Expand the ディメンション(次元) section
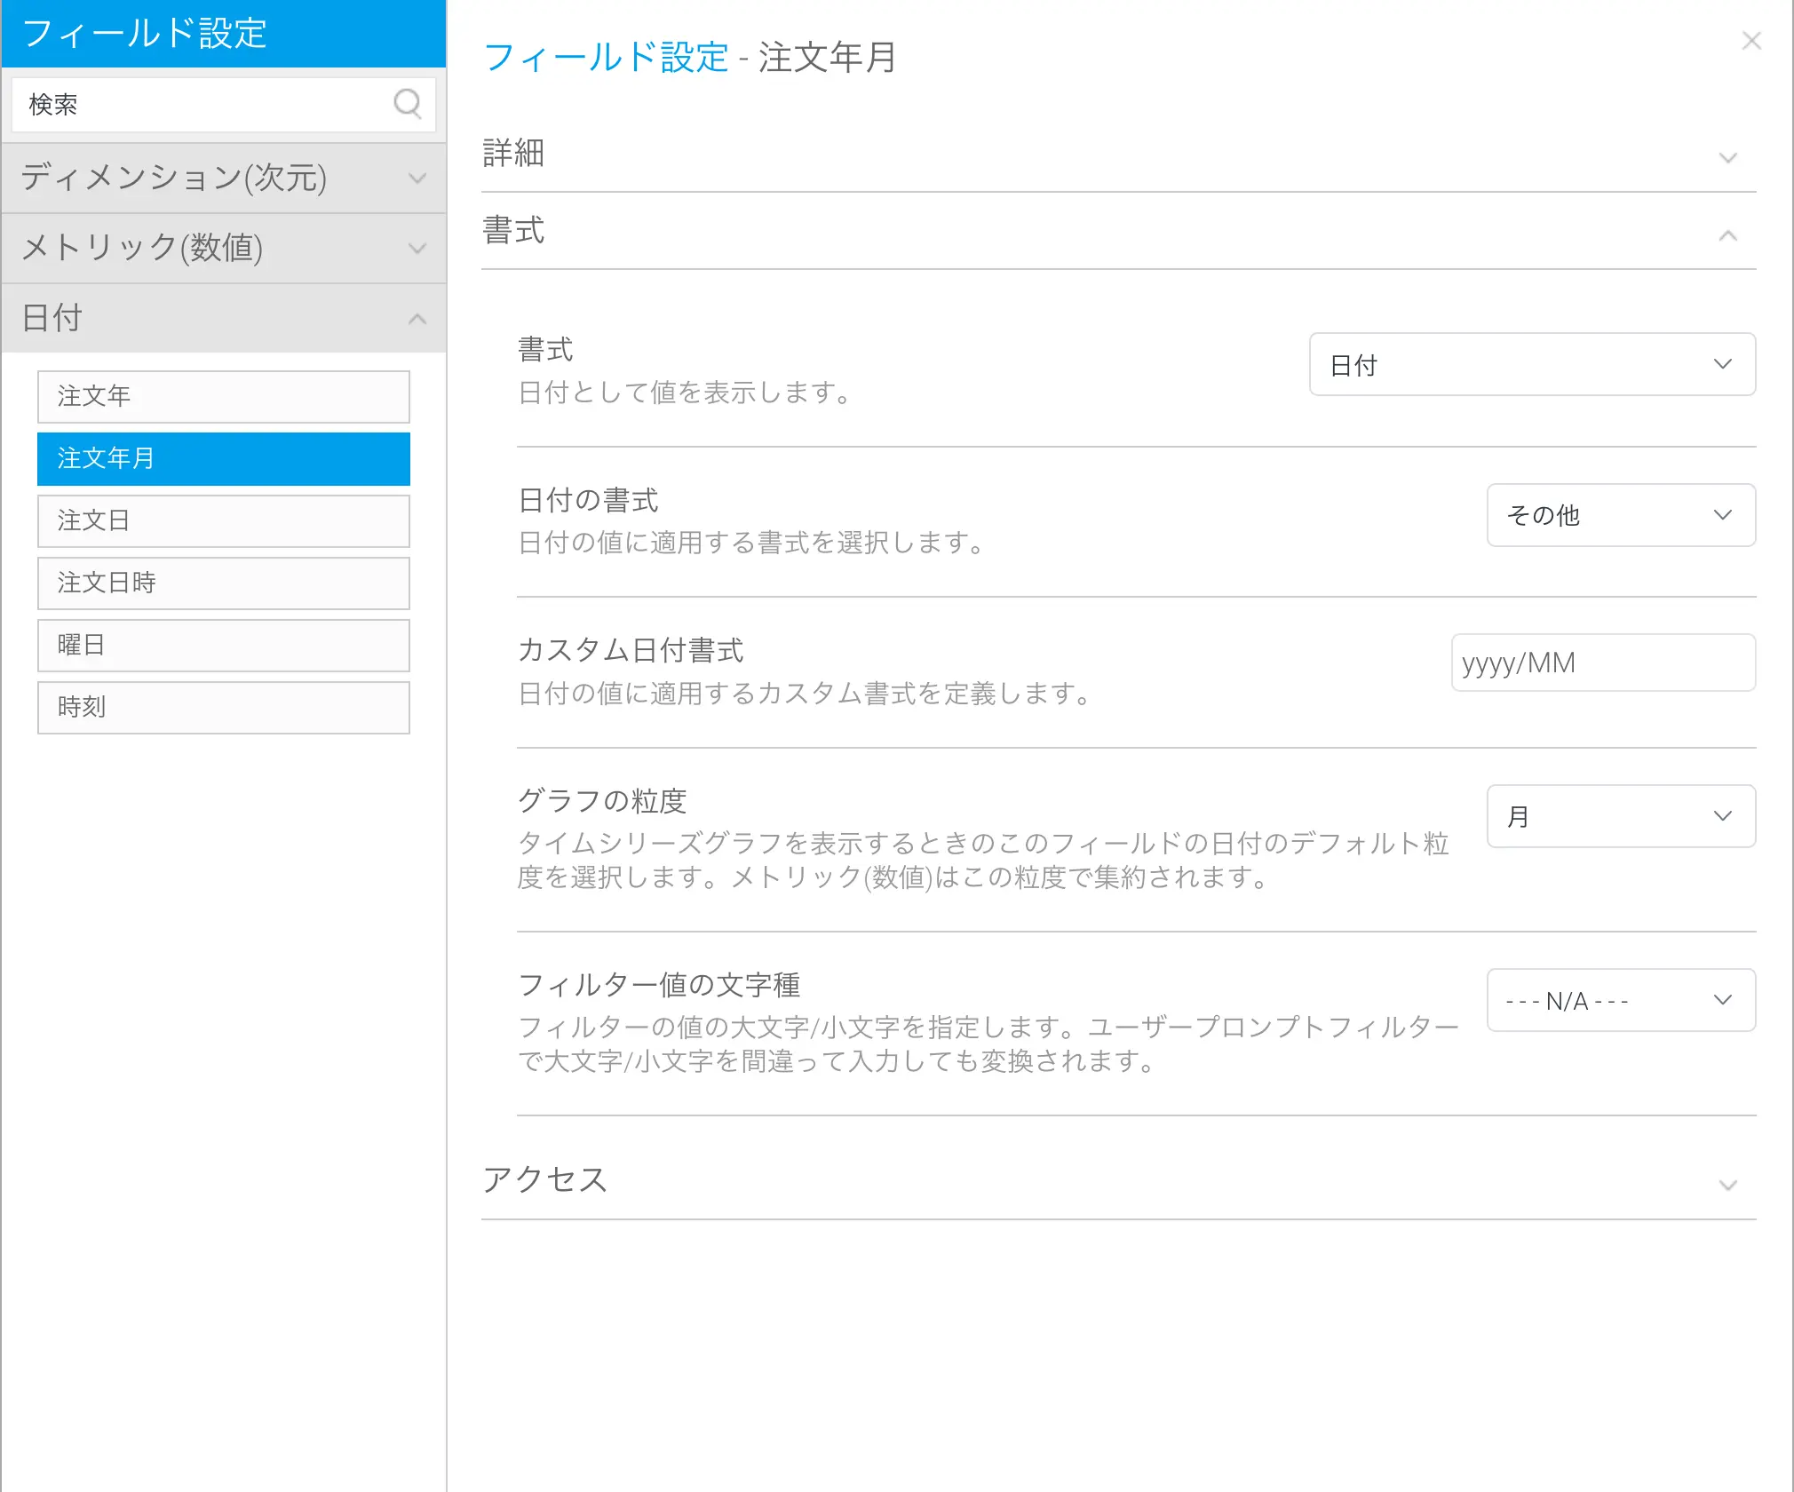The height and width of the screenshot is (1492, 1794). [x=417, y=179]
